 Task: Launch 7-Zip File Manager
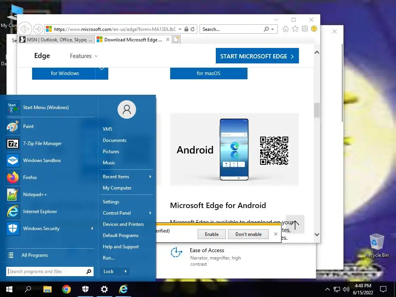pos(50,143)
